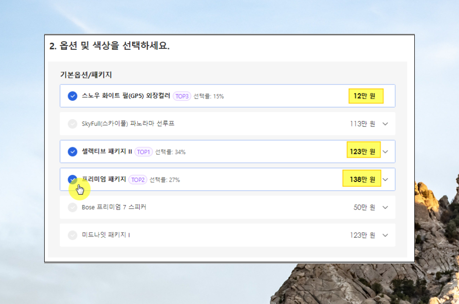
Task: Expand 셀렉티브 패키지 II details chevron
Action: point(385,152)
